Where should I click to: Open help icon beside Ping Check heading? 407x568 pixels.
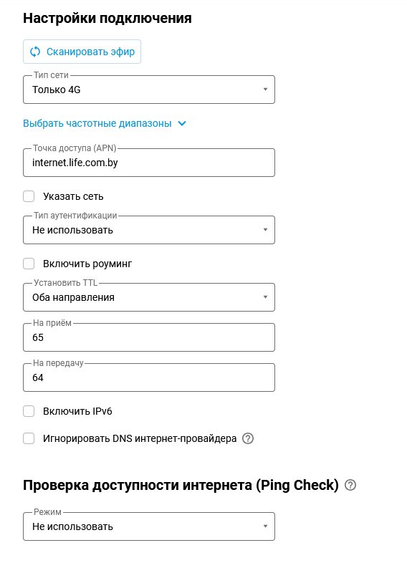[x=350, y=485]
